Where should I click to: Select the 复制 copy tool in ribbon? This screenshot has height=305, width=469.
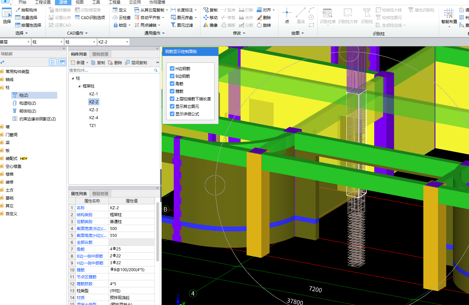pos(210,10)
